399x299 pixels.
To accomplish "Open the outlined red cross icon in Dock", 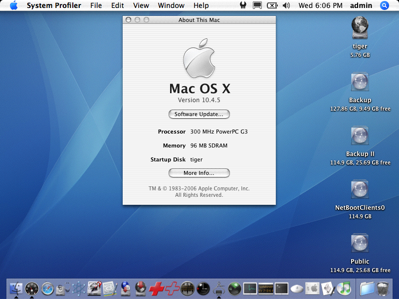I will coord(172,289).
